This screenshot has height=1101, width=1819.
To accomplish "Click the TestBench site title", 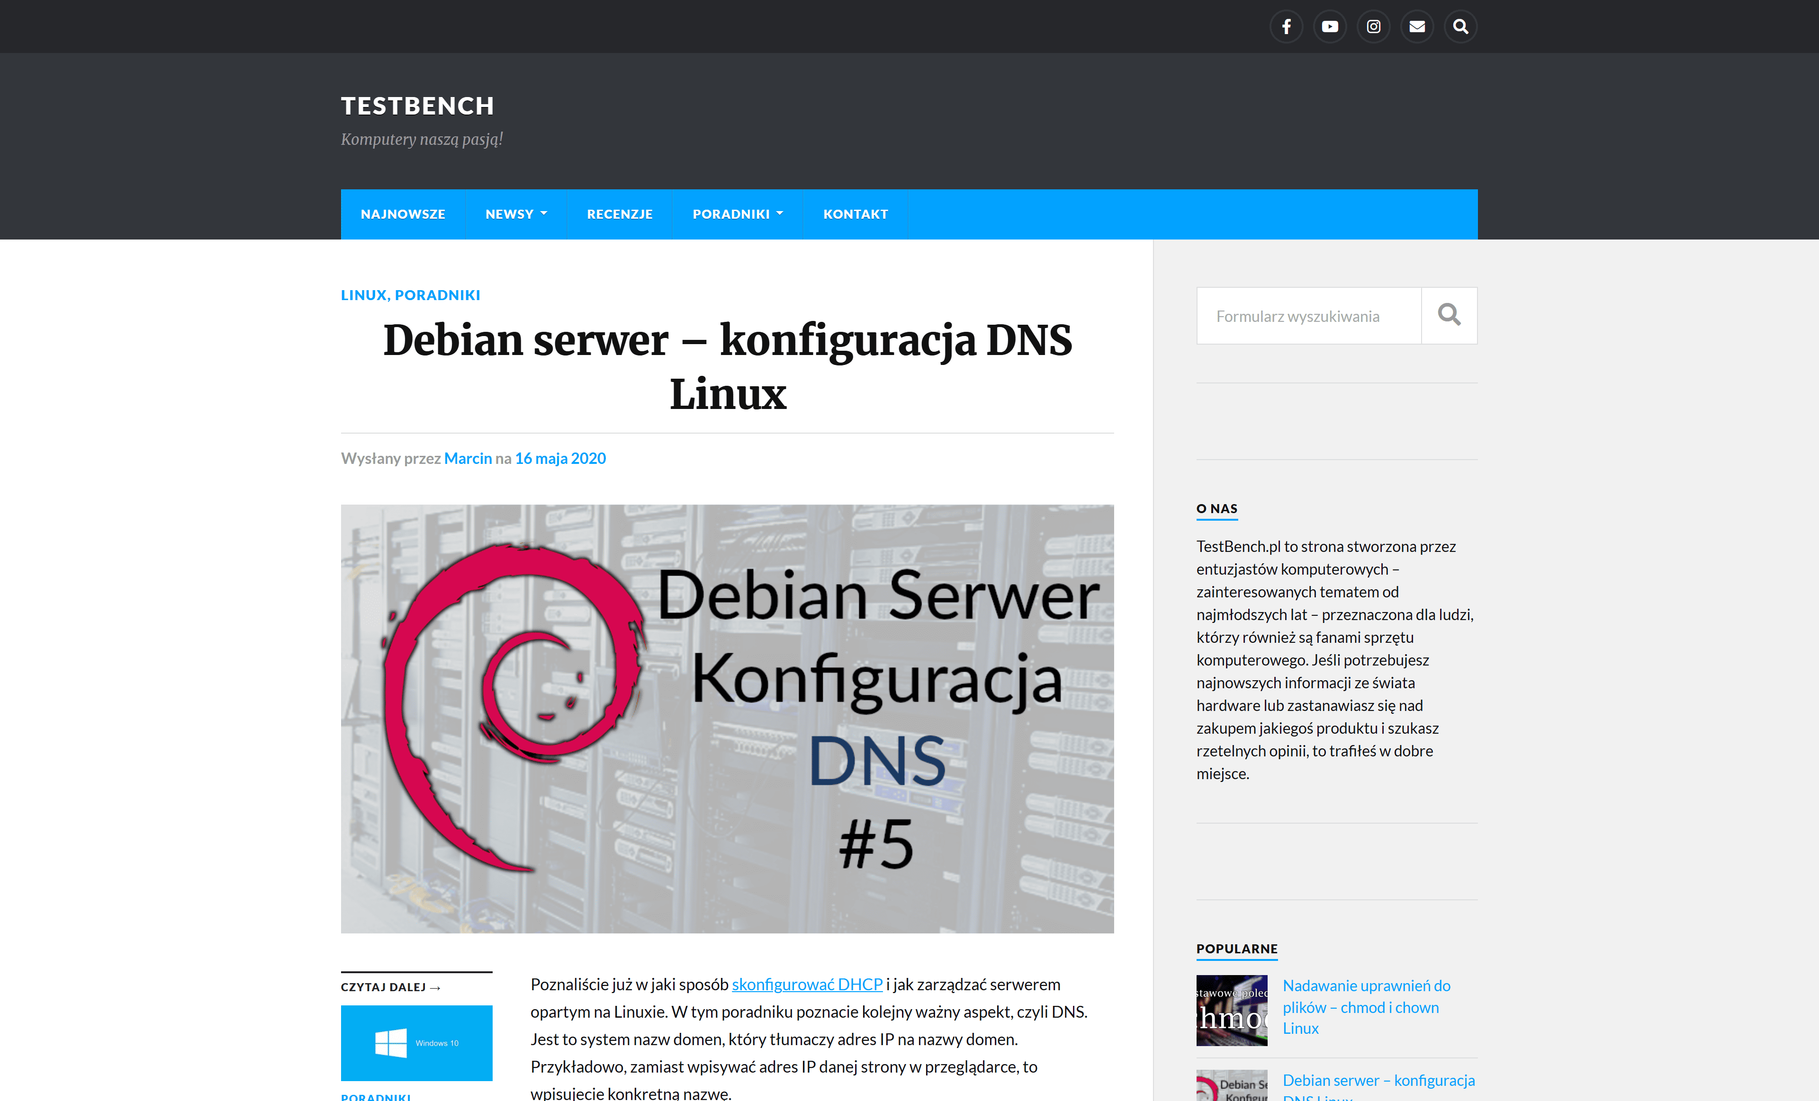I will [417, 106].
